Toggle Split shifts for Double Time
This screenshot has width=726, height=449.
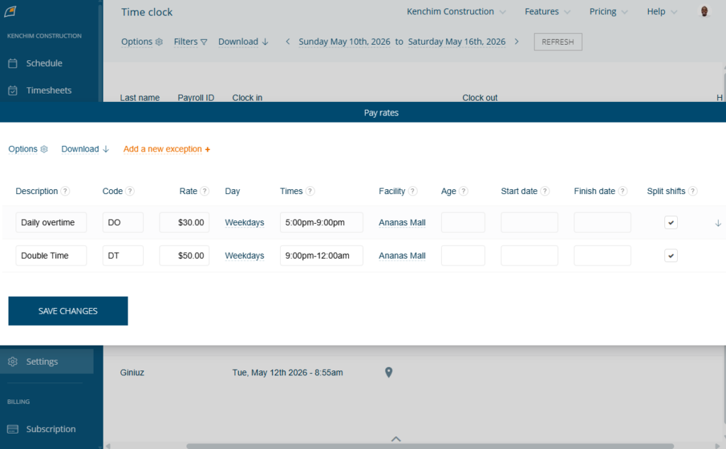pos(671,256)
